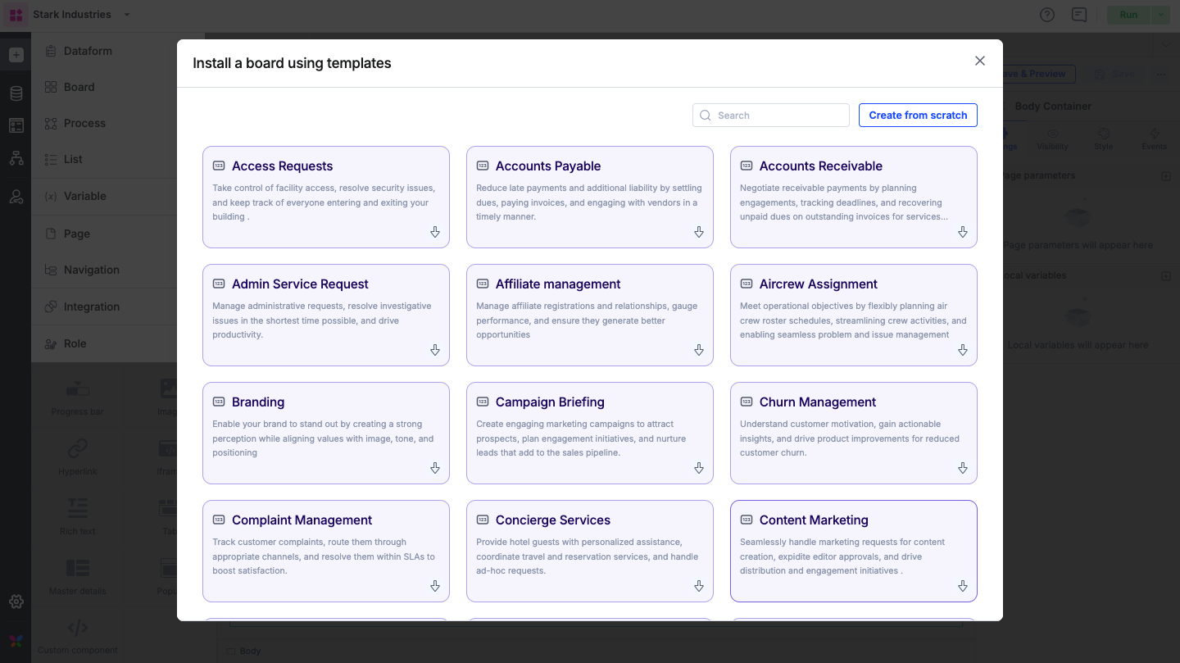
Task: Click download icon on Churn Management card
Action: coord(963,469)
